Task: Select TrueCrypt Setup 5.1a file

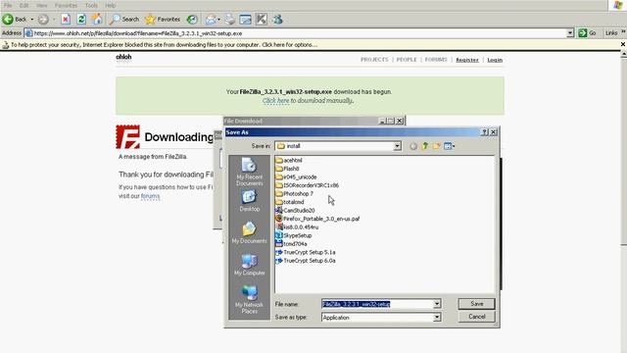Action: pos(306,253)
